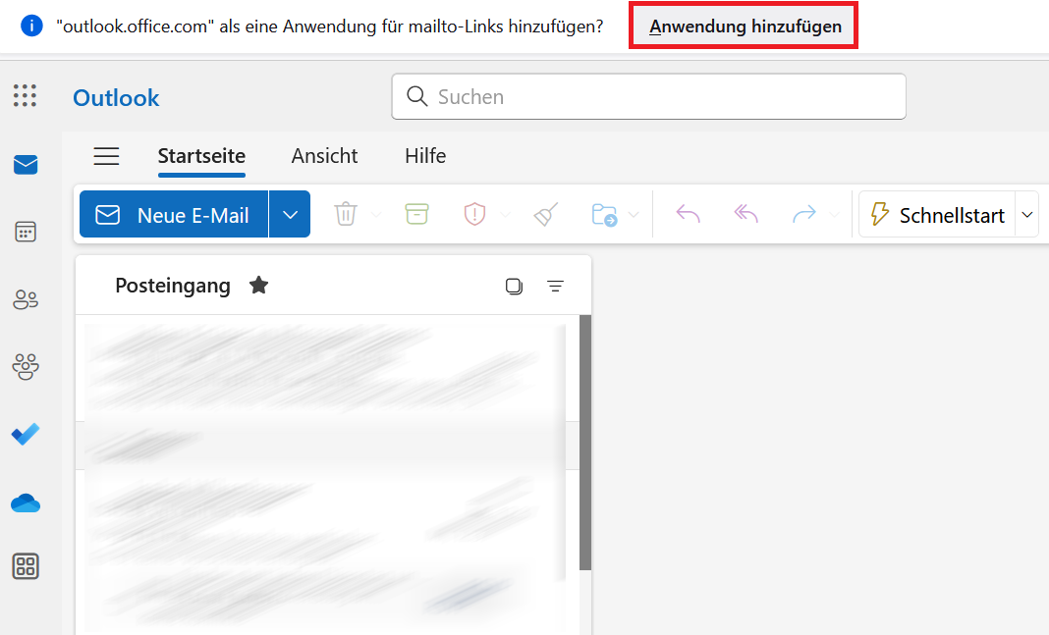The image size is (1049, 635).
Task: Open More apps icon in sidebar
Action: pos(26,566)
